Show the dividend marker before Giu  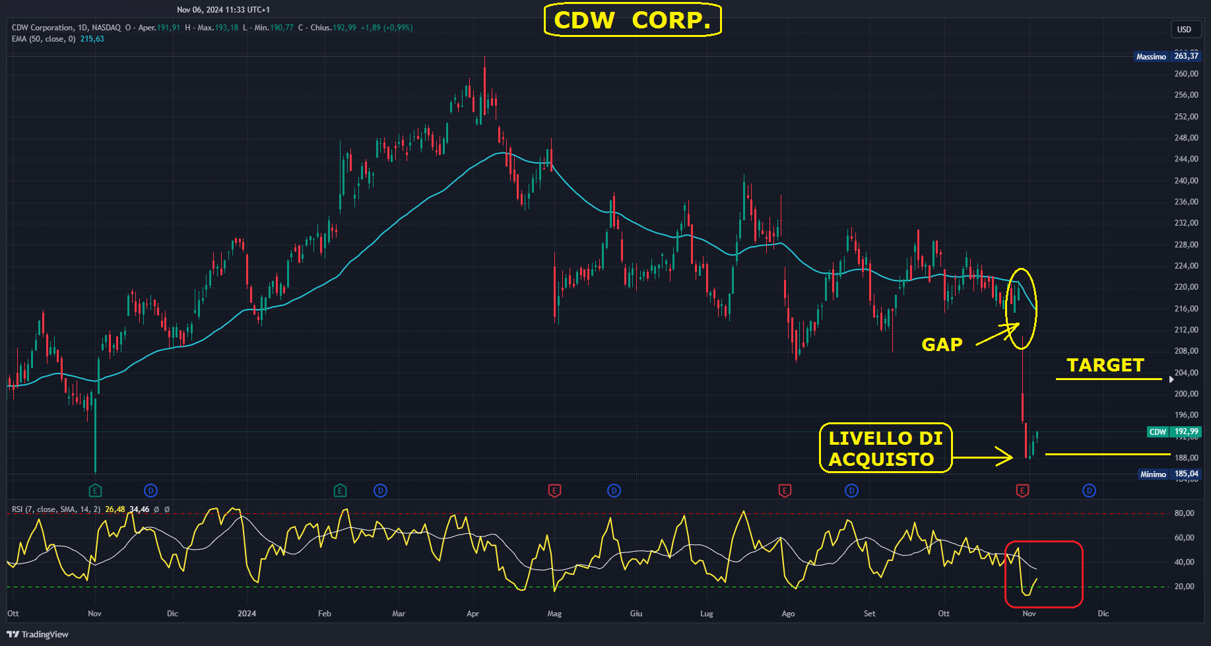coord(614,490)
